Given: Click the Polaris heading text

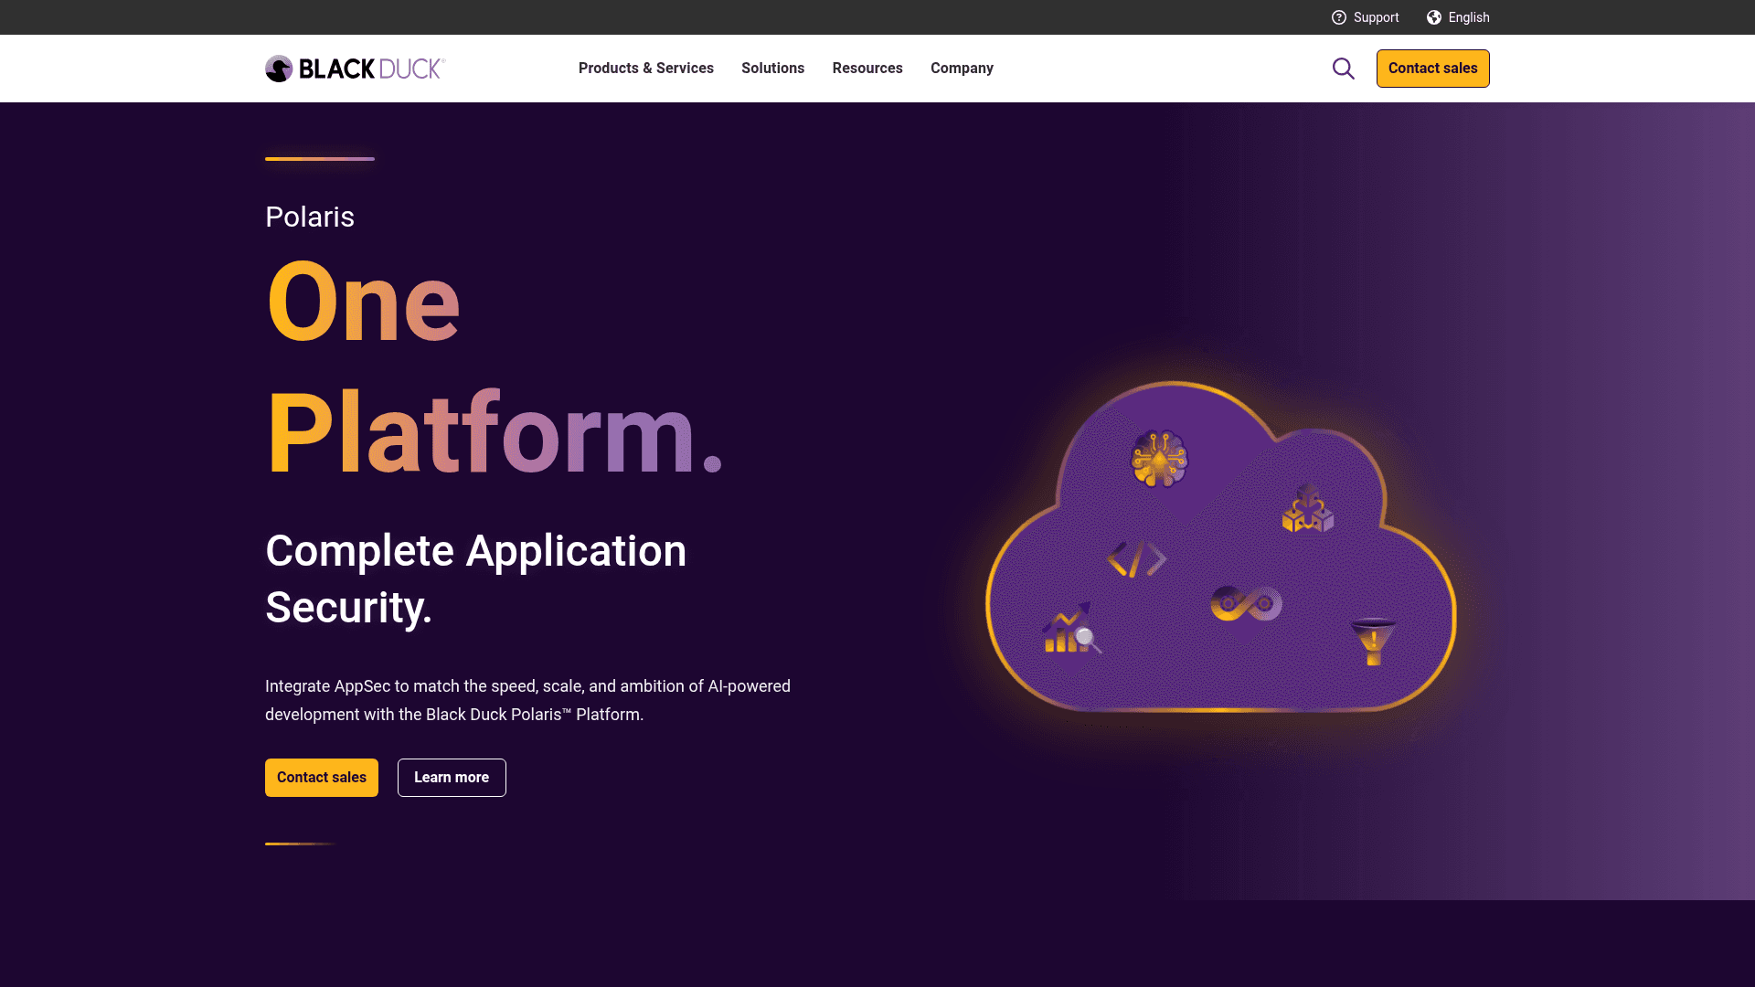Looking at the screenshot, I should pyautogui.click(x=310, y=217).
